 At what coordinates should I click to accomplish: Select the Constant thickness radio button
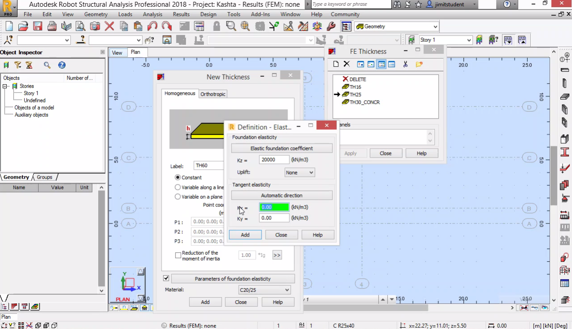point(178,177)
